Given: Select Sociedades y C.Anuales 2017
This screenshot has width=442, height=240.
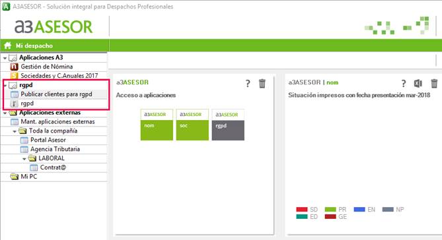Looking at the screenshot, I should (x=59, y=76).
